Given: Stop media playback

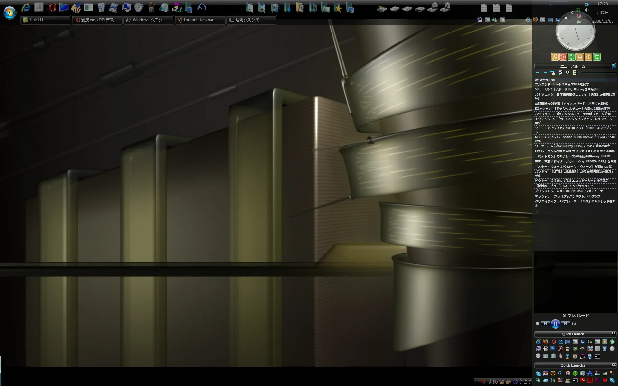Looking at the screenshot, I should 537,324.
